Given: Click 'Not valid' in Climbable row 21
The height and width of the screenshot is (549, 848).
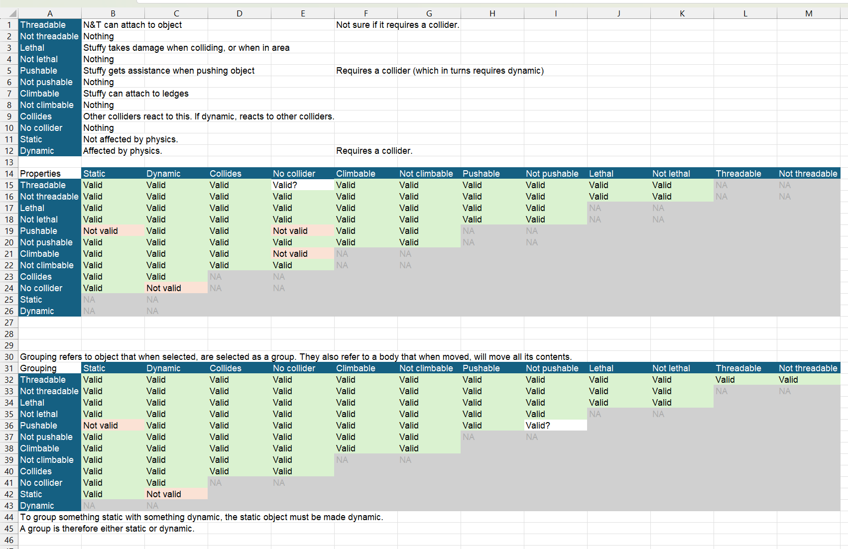Looking at the screenshot, I should point(303,254).
